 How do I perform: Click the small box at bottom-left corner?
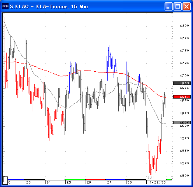click(x=5, y=180)
